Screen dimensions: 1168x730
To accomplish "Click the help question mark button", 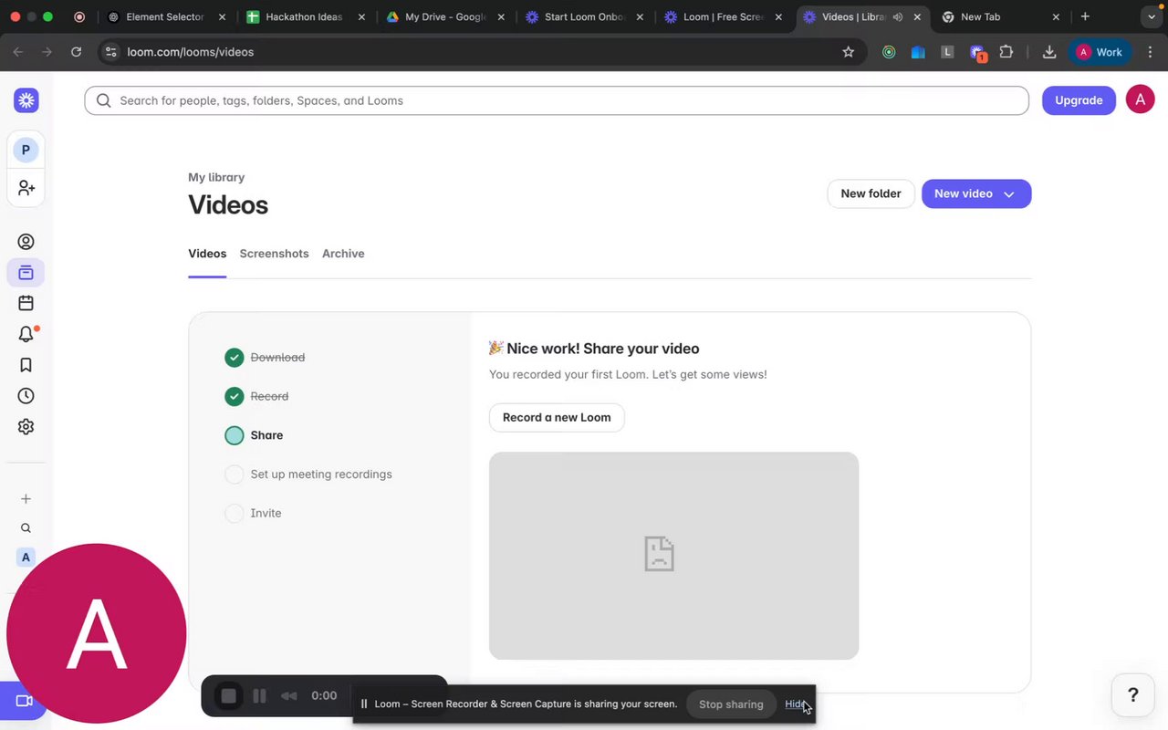I will 1133,695.
